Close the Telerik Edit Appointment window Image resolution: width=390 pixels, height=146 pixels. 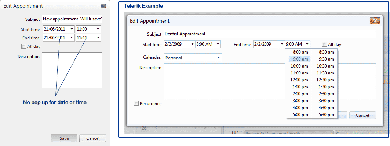tap(374, 21)
